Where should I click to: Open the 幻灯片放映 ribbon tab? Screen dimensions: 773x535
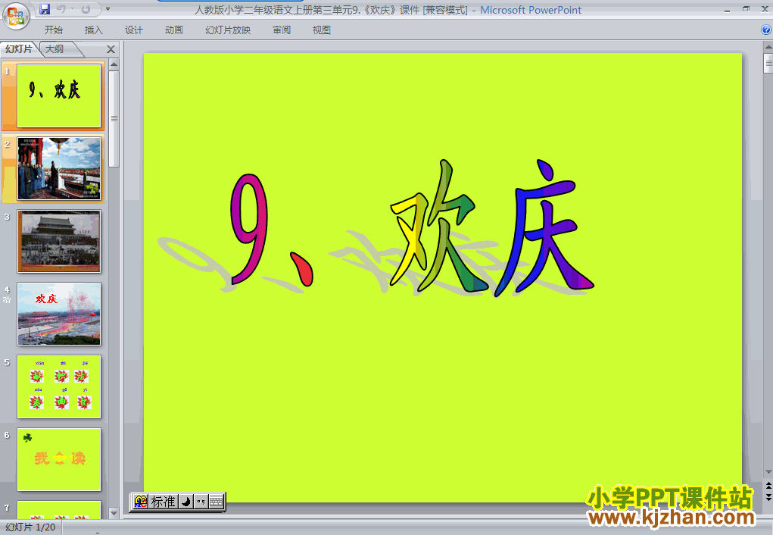click(x=228, y=30)
